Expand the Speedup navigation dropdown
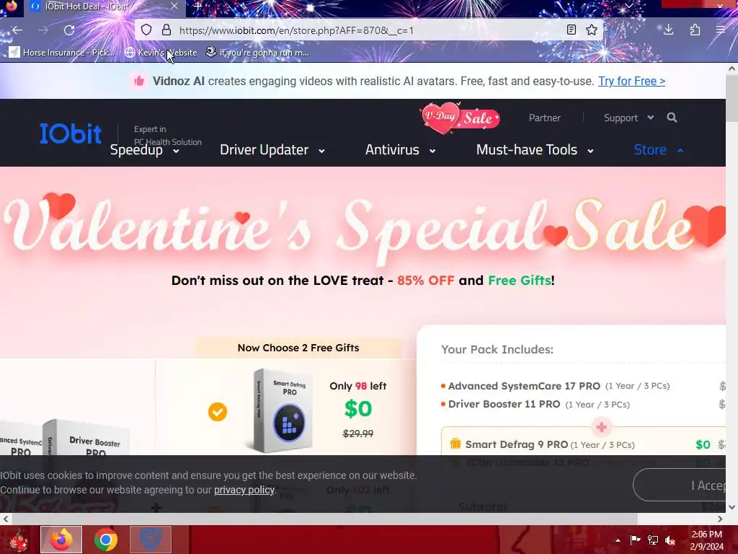738x554 pixels. point(144,150)
